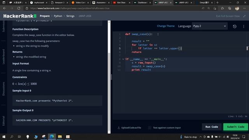The height and width of the screenshot is (140, 249).
Task: Go to Prepare in the breadcrumb
Action: 45,16
